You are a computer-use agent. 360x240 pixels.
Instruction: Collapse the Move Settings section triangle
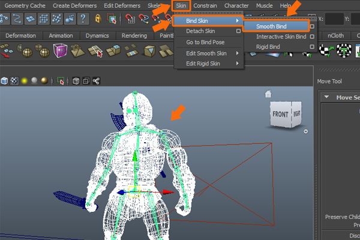click(x=326, y=97)
